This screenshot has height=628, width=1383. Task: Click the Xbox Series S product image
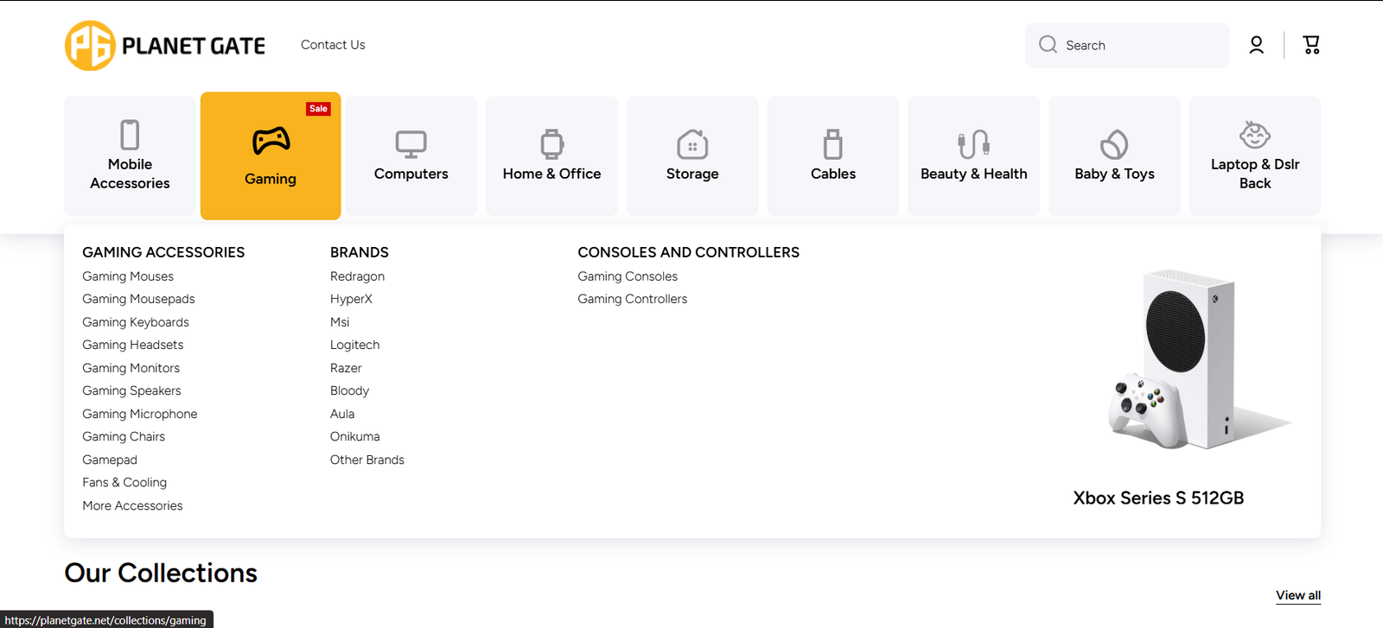(1201, 358)
